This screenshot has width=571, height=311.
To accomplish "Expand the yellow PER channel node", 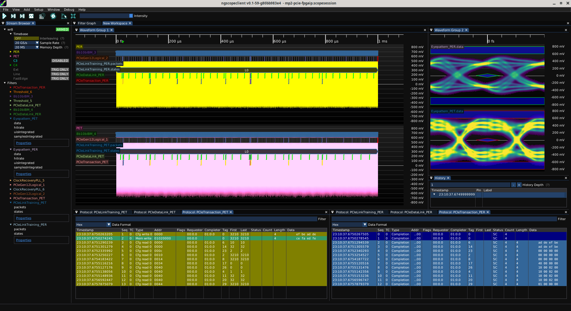I will click(11, 52).
